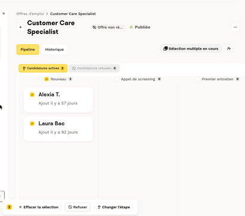Select the Candidatures actives tab
245x216 pixels.
pos(43,68)
